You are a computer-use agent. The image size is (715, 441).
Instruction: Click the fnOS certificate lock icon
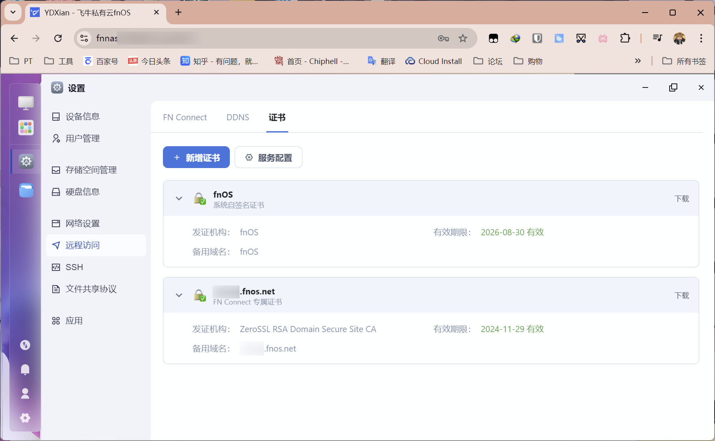click(200, 198)
